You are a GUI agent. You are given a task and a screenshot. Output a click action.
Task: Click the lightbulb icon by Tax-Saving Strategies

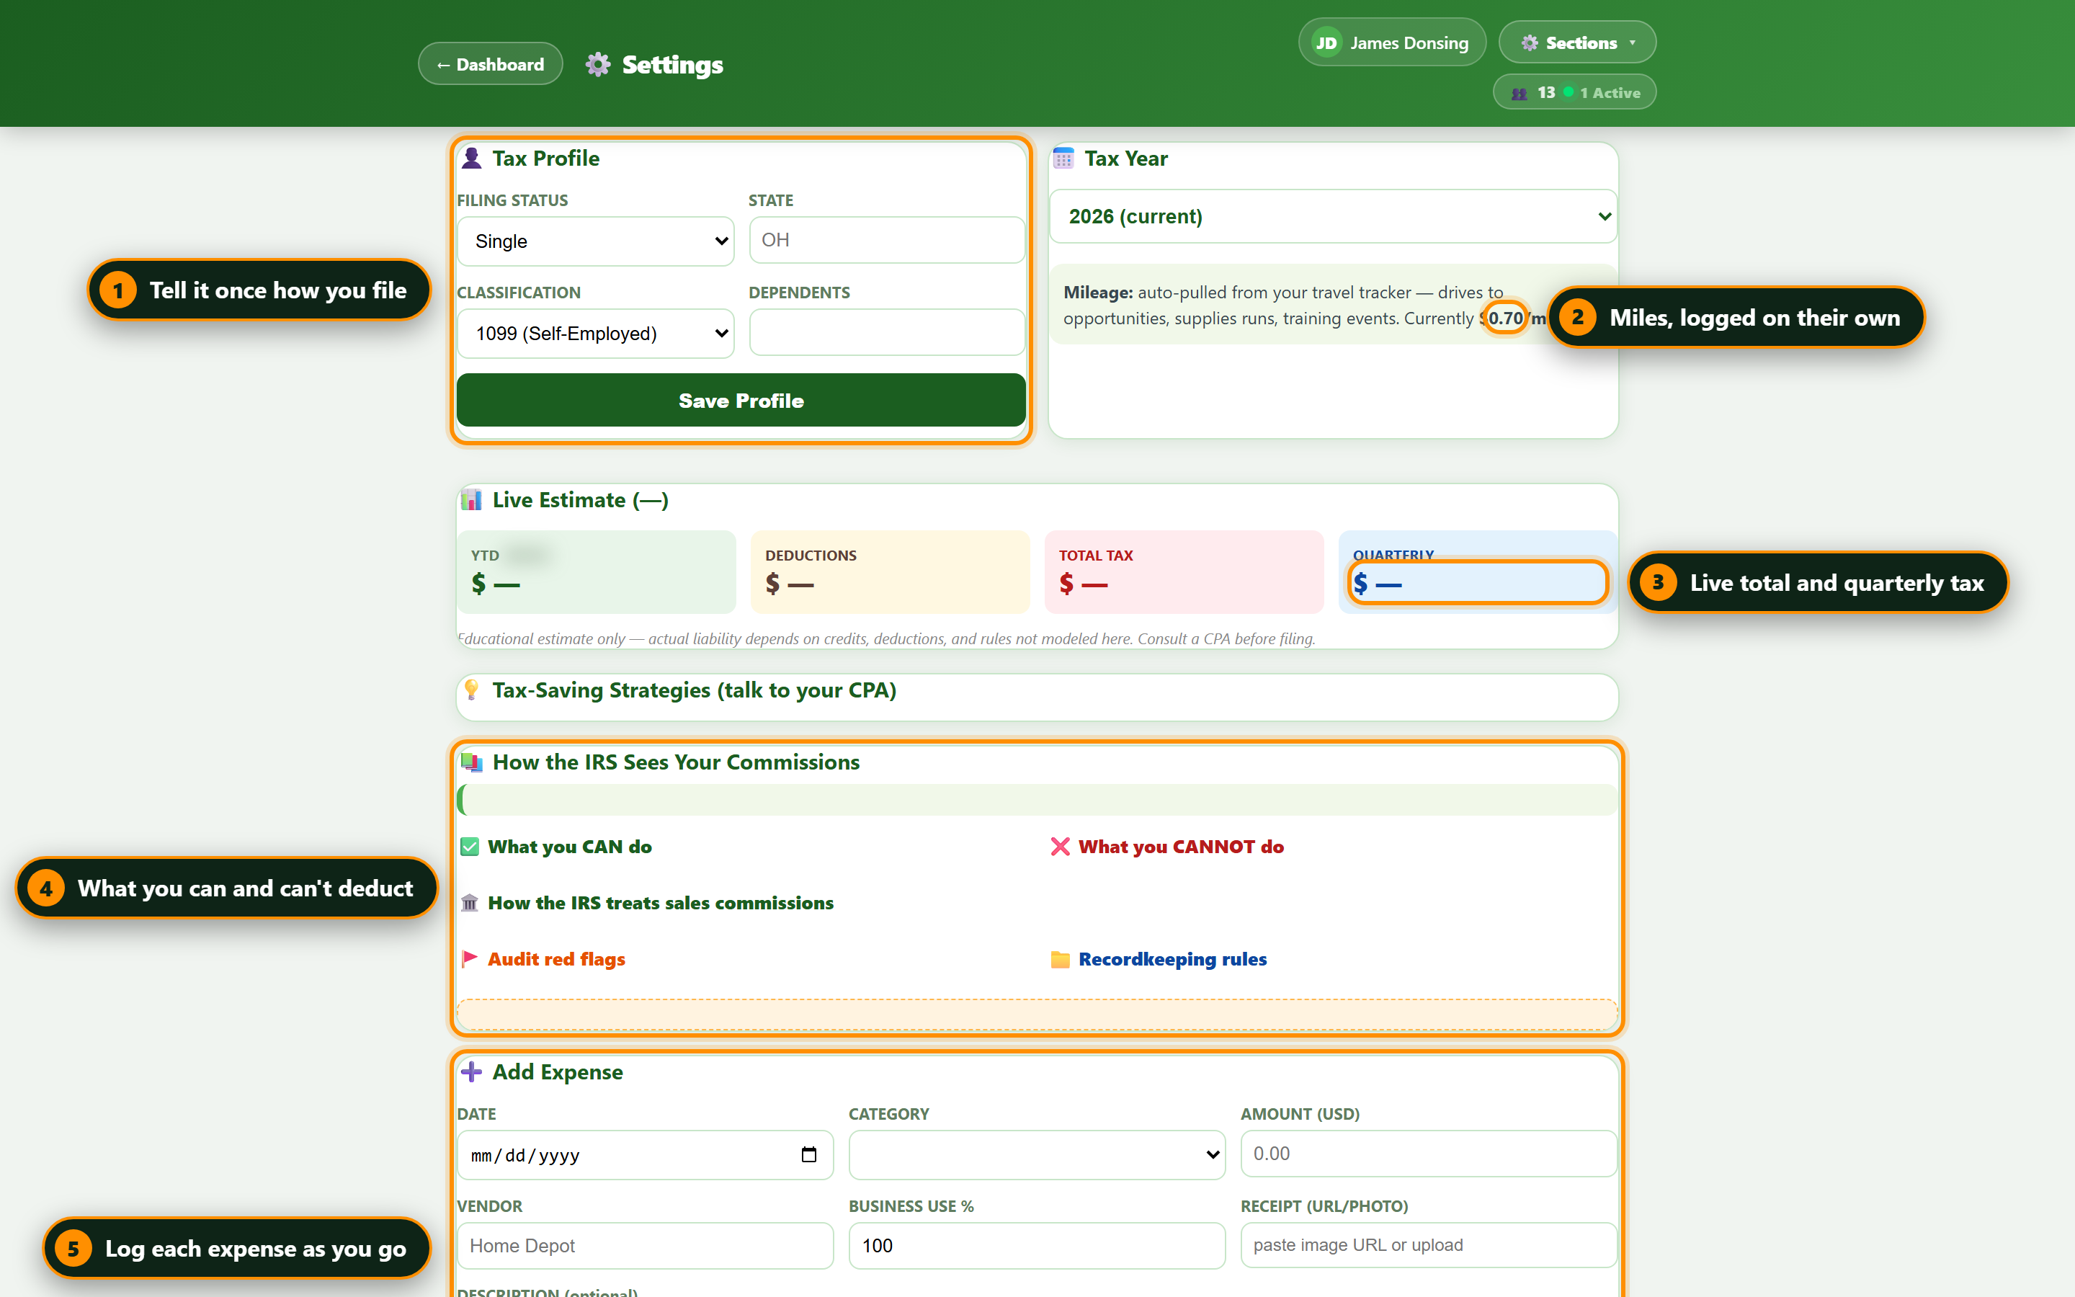point(470,690)
